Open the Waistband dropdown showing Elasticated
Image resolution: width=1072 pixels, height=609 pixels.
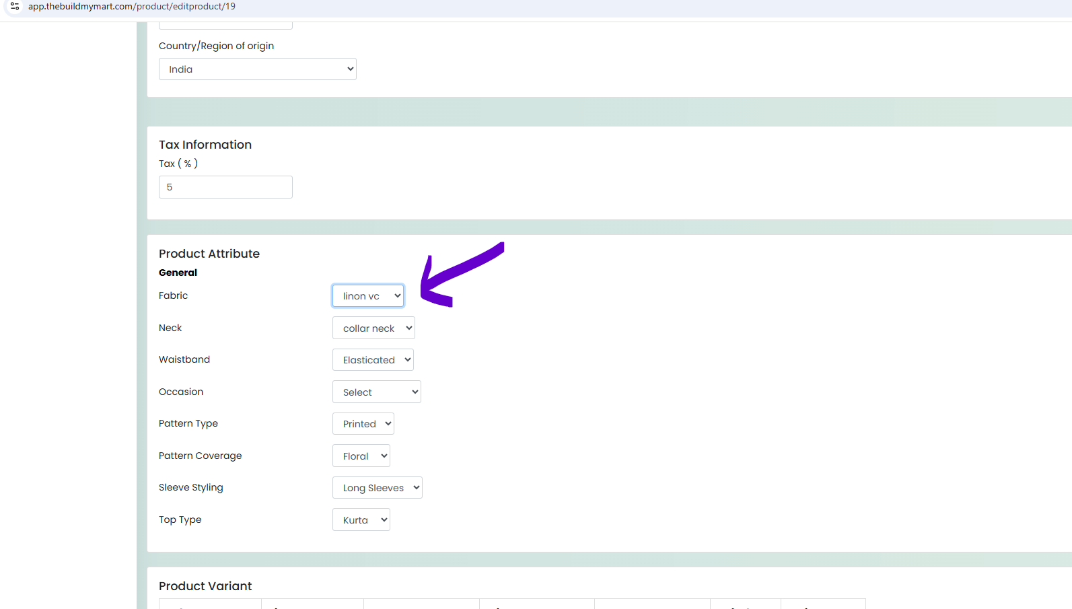(x=373, y=360)
